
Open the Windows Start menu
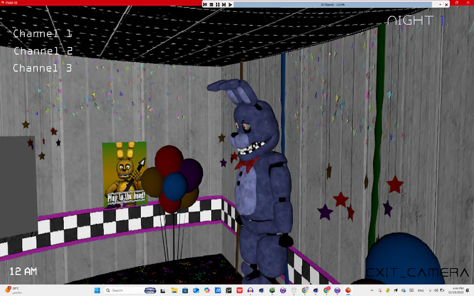[97, 291]
